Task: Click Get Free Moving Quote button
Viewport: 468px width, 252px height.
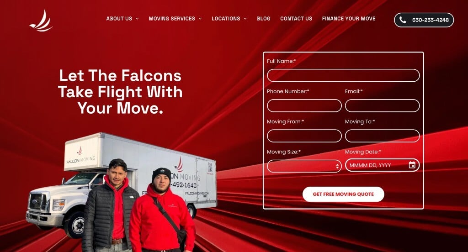Action: point(343,194)
